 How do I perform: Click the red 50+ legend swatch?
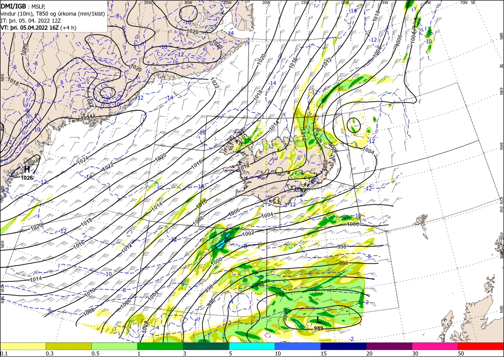[481, 346]
